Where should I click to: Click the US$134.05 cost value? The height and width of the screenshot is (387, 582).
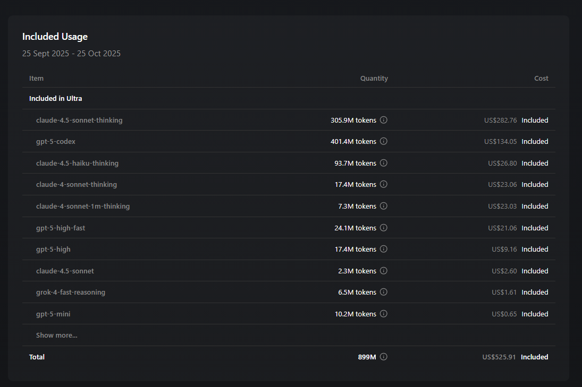point(500,142)
